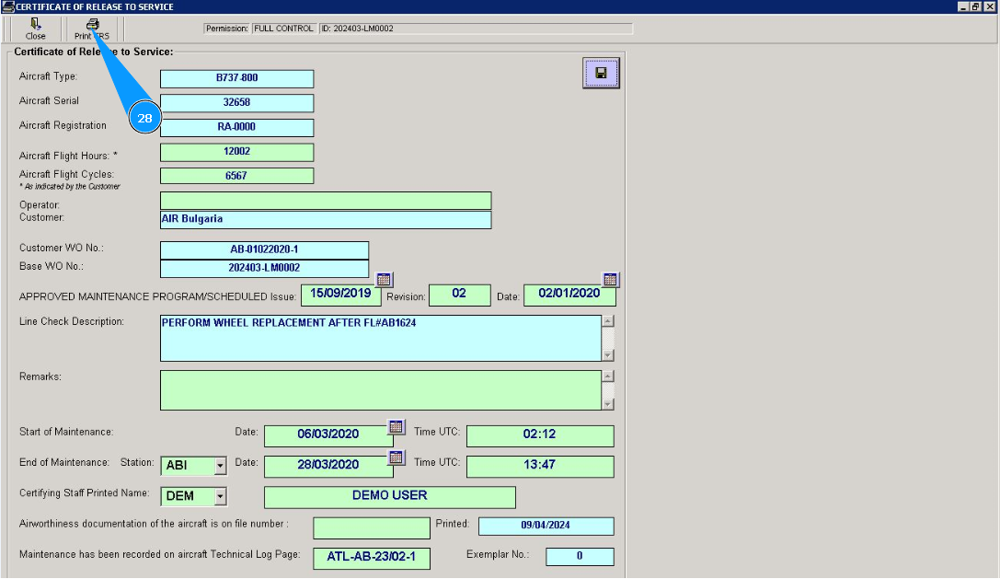The height and width of the screenshot is (579, 1000).
Task: Open calendar for Start of Maintenance date
Action: pos(397,426)
